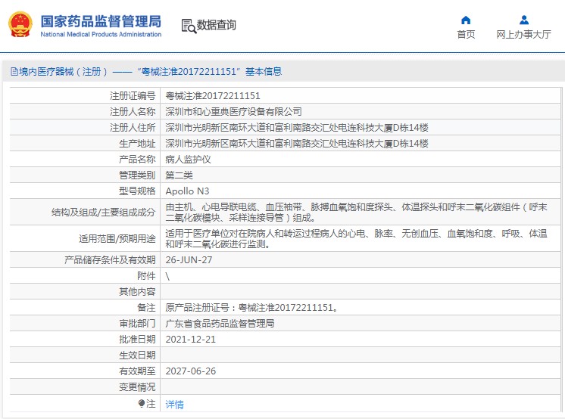Select 病人监护仪 product name
Image resolution: width=565 pixels, height=419 pixels.
[188, 159]
